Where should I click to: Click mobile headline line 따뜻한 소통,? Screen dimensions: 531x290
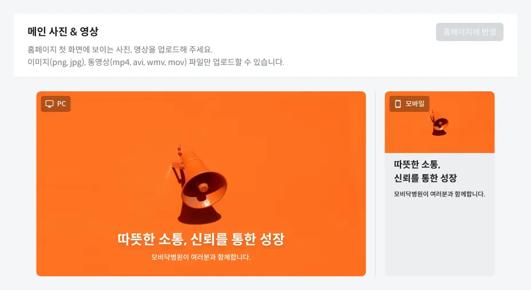(417, 164)
